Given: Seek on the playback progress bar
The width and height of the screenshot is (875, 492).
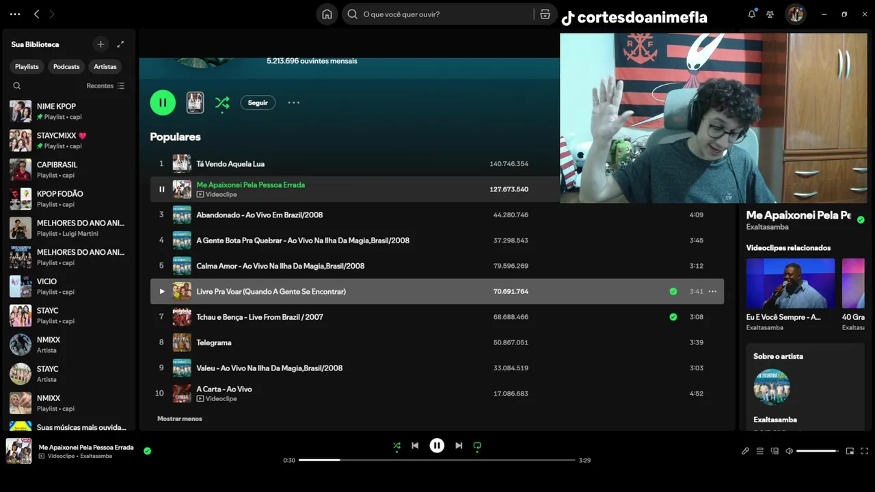Looking at the screenshot, I should click(x=437, y=460).
